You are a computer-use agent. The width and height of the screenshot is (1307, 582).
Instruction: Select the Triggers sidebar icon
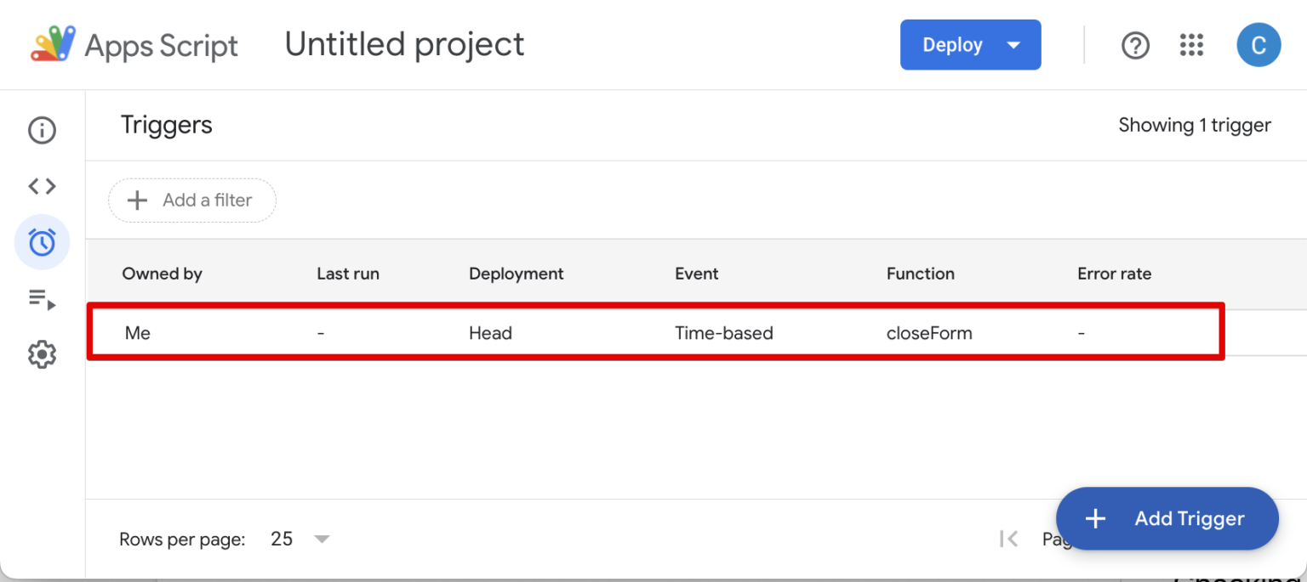point(42,242)
